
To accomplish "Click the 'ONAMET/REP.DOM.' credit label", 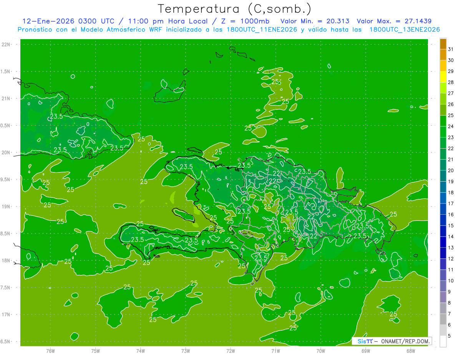I will tap(406, 341).
